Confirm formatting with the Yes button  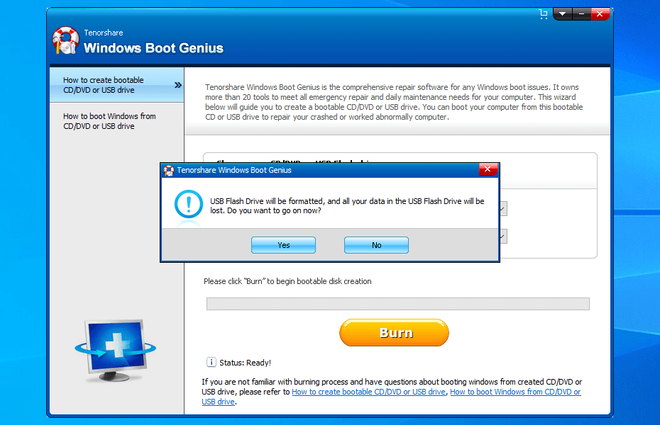pyautogui.click(x=283, y=245)
